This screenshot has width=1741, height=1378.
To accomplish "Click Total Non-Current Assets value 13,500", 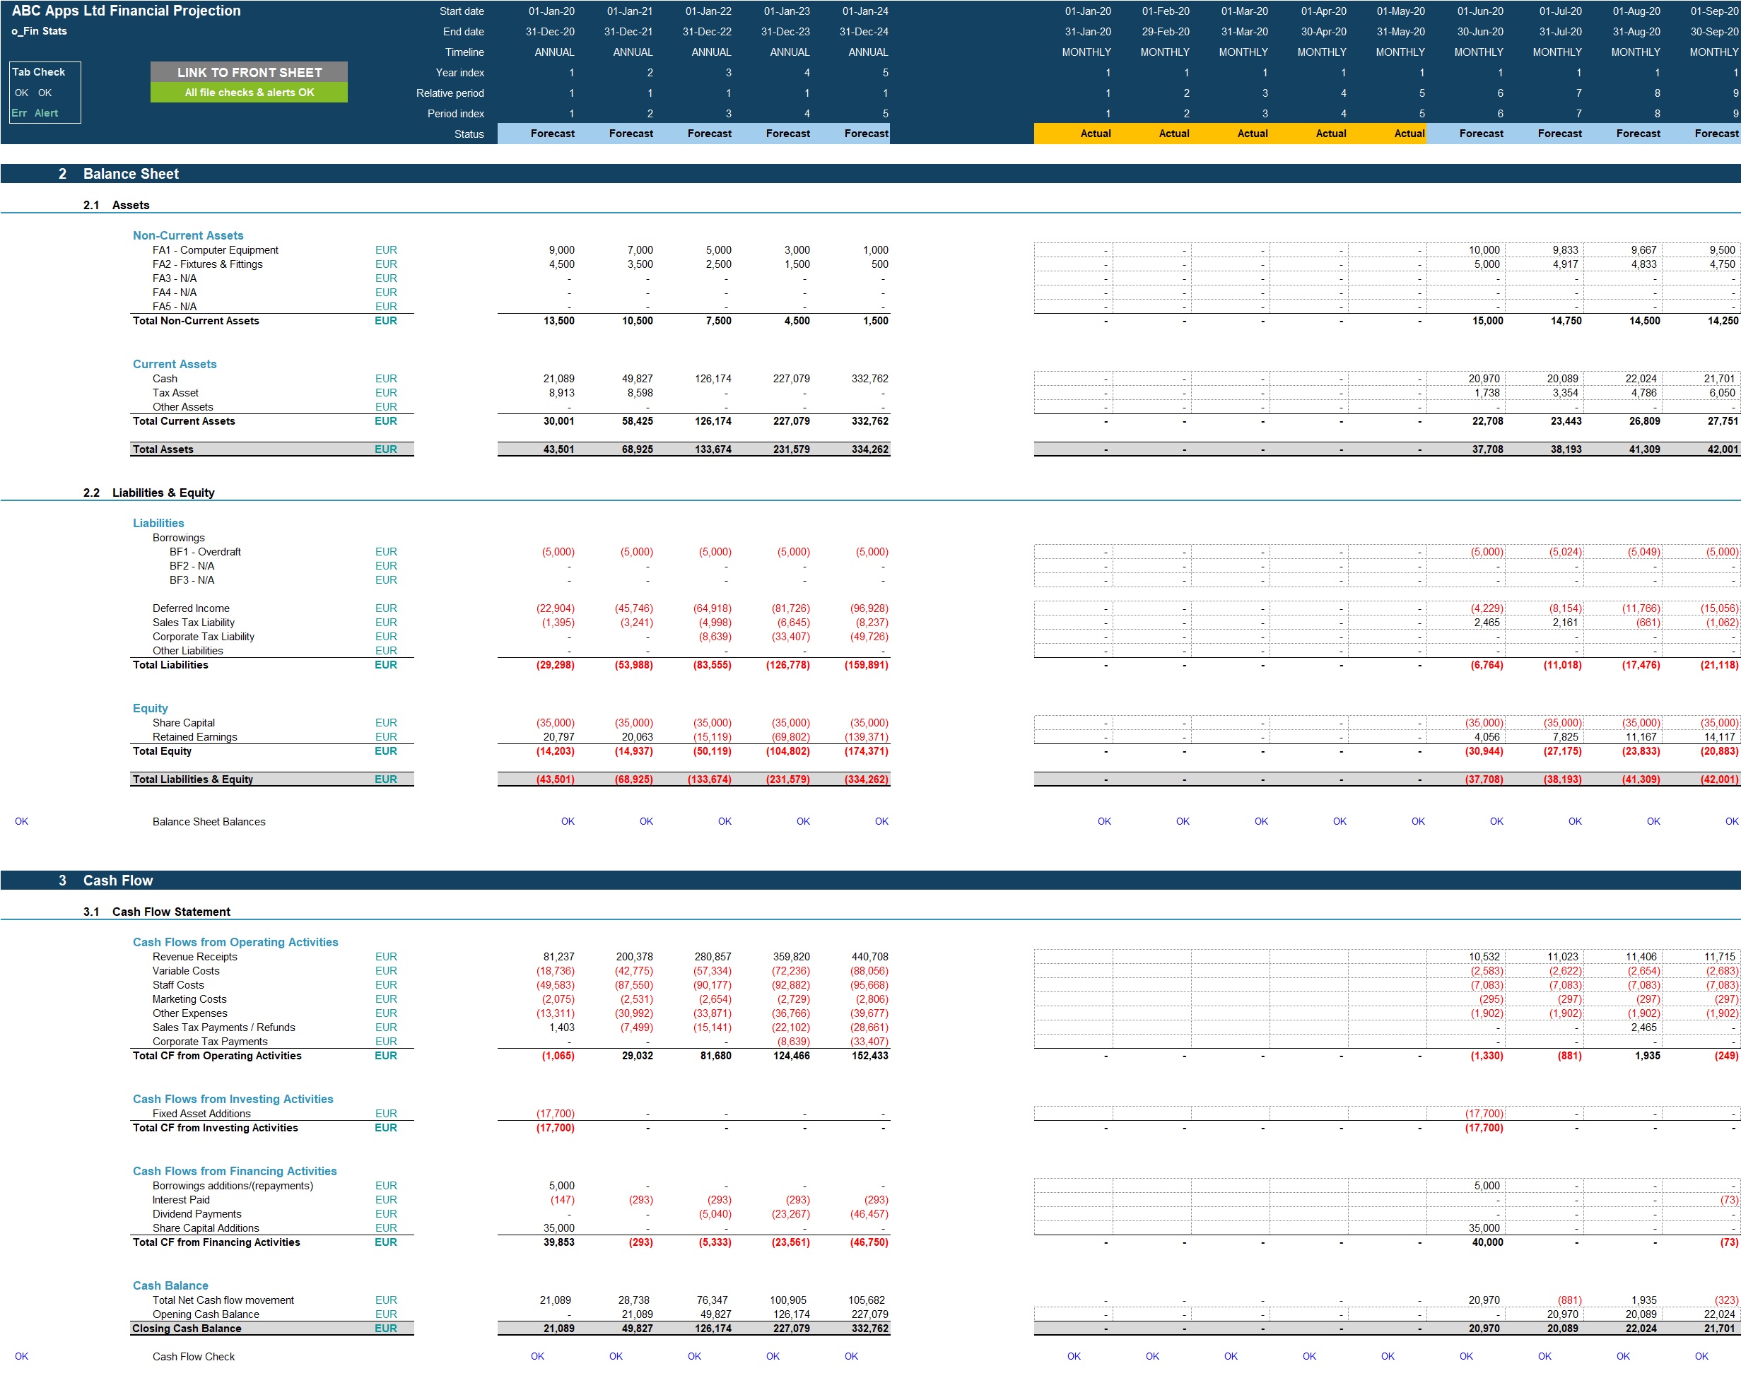I will pyautogui.click(x=558, y=321).
